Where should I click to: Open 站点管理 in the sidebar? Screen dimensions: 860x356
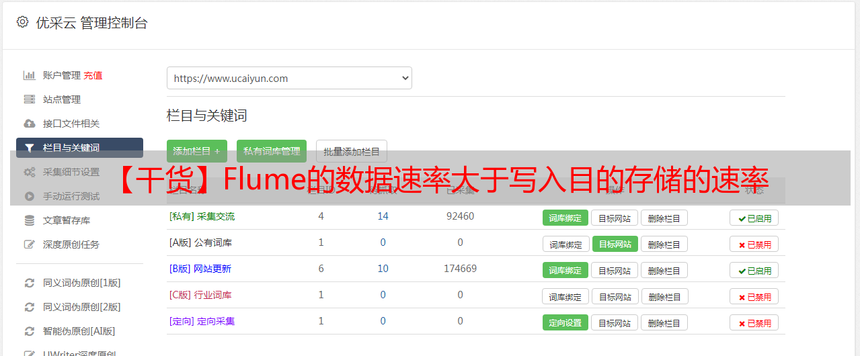[62, 99]
